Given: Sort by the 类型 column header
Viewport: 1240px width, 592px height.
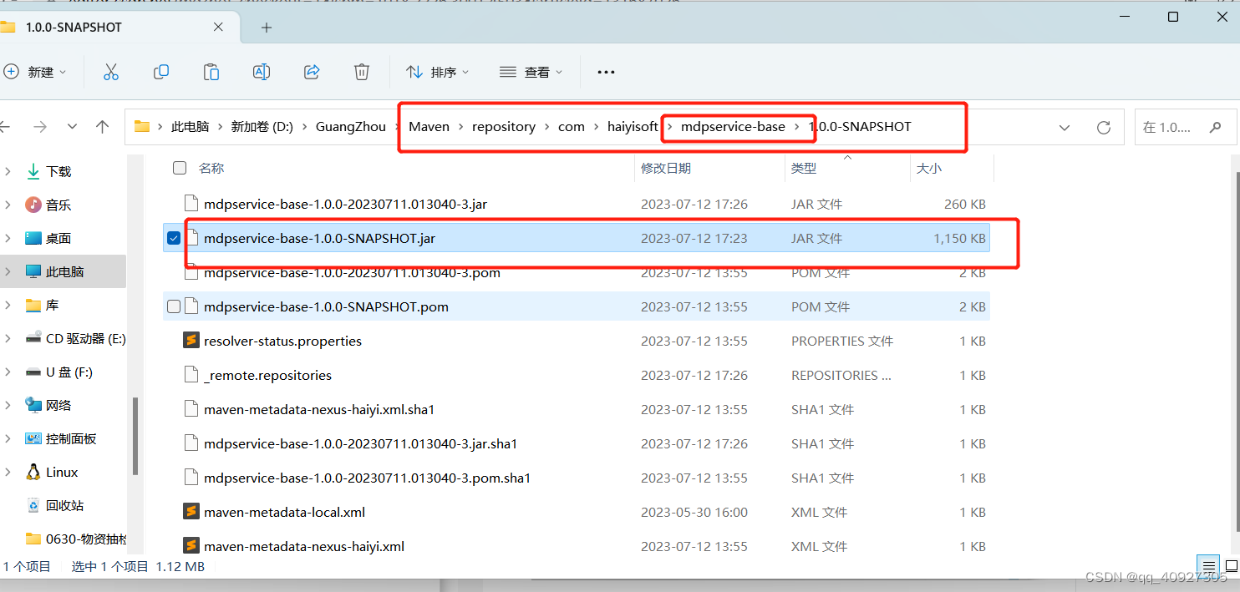Looking at the screenshot, I should pos(804,168).
